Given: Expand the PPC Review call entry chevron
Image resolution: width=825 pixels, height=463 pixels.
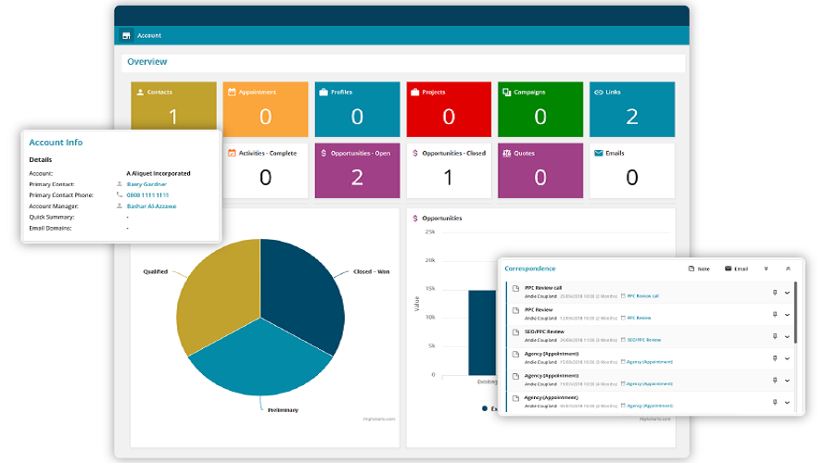Looking at the screenshot, I should point(787,293).
